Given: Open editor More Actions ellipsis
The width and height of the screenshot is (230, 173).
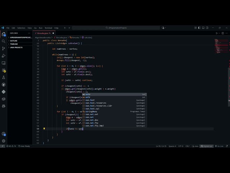Looking at the screenshot, I should point(227,33).
